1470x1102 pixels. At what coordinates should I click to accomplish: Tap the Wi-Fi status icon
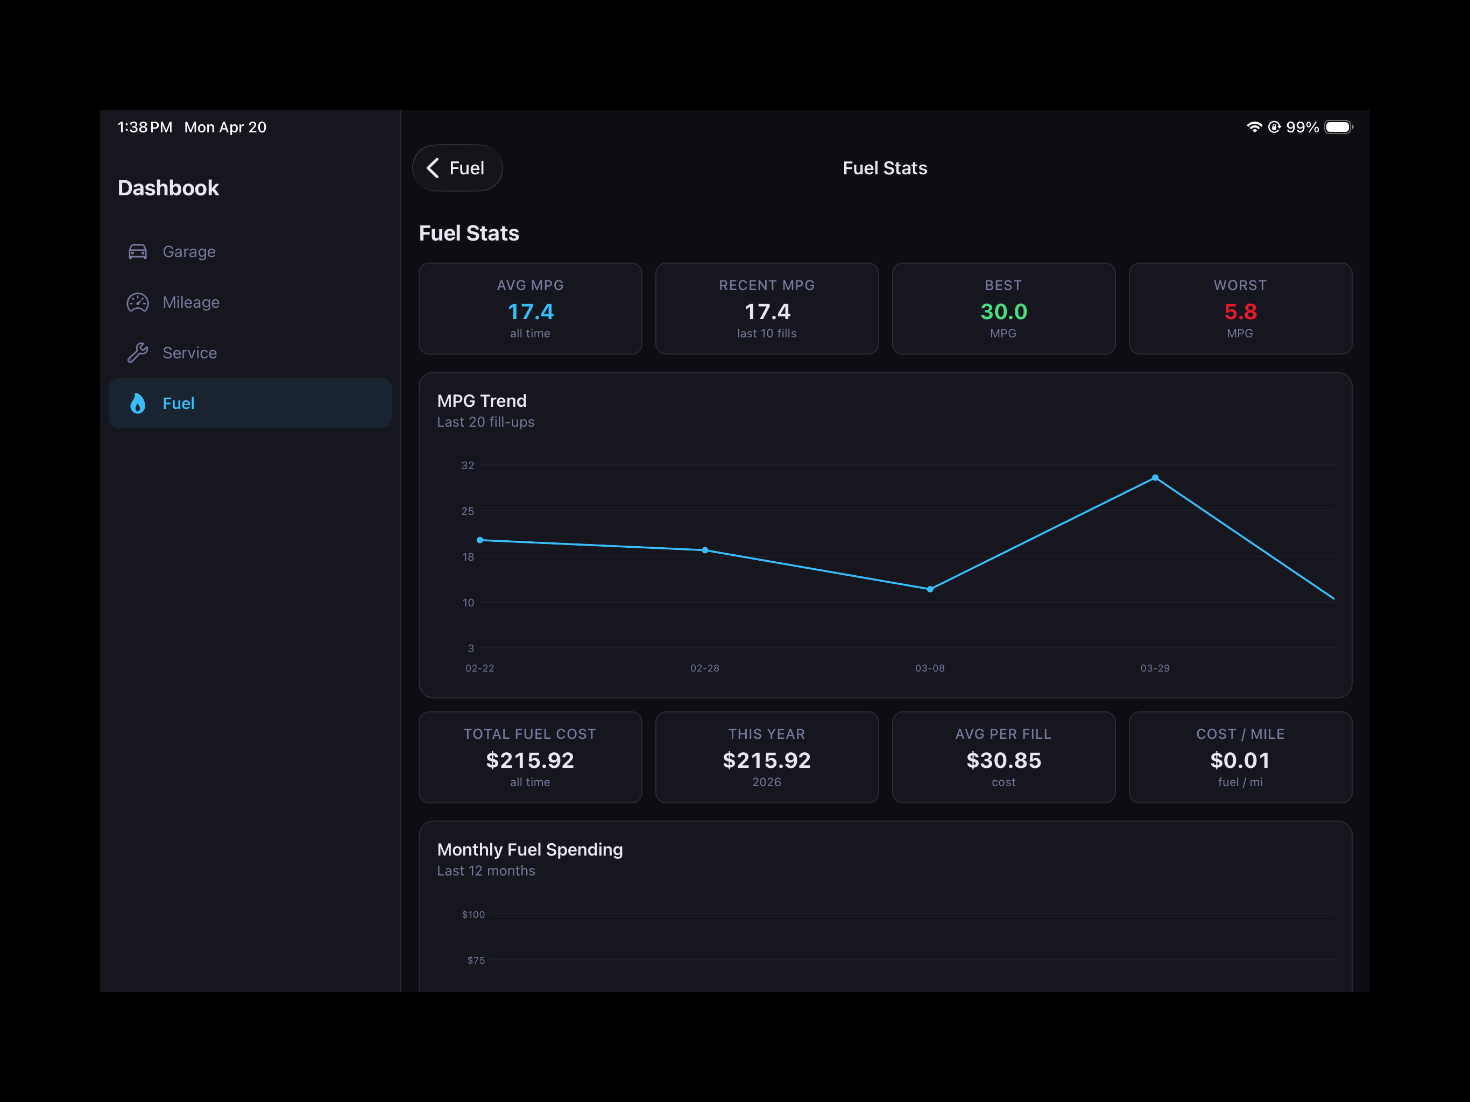(1254, 127)
